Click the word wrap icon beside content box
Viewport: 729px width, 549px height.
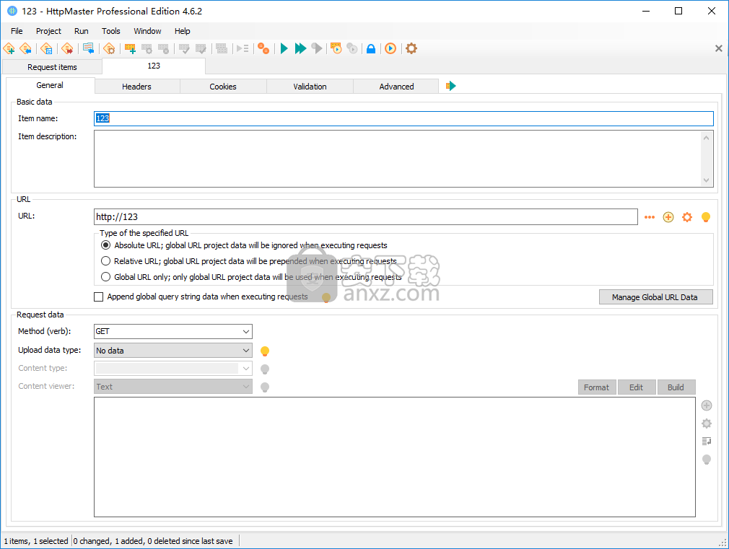pos(707,442)
